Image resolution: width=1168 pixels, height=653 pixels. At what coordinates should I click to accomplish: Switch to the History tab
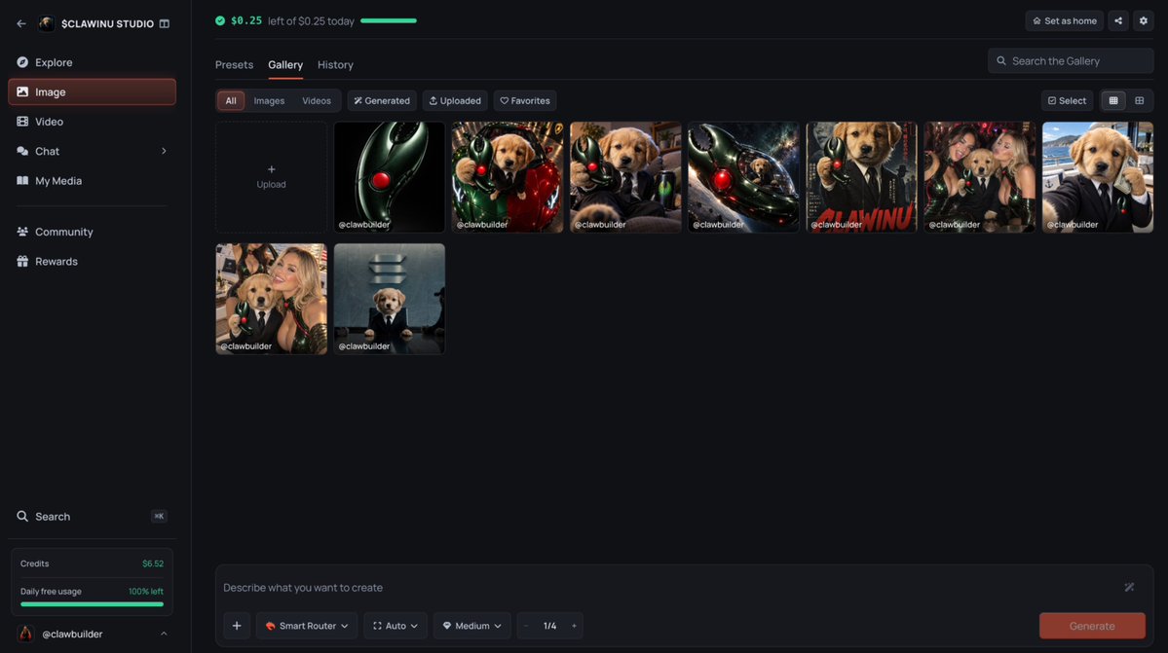[x=335, y=64]
